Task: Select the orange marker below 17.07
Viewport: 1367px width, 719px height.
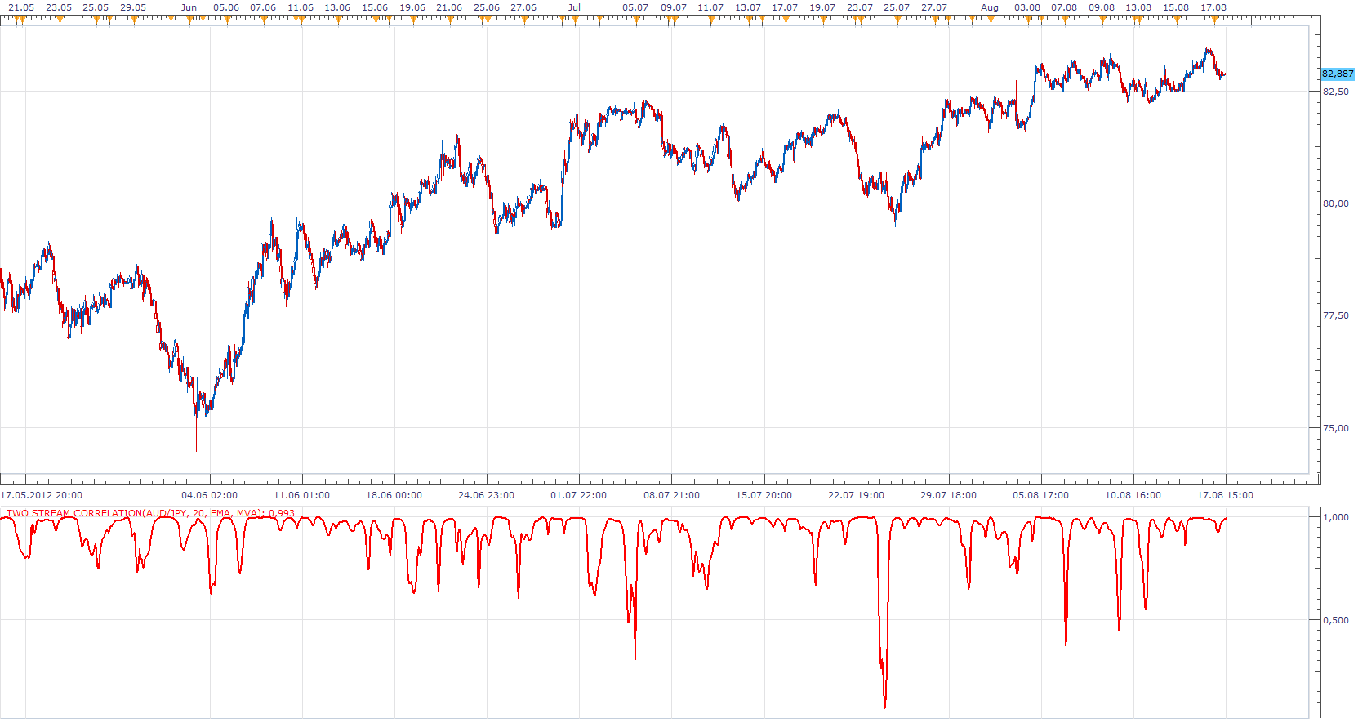Action: click(786, 20)
